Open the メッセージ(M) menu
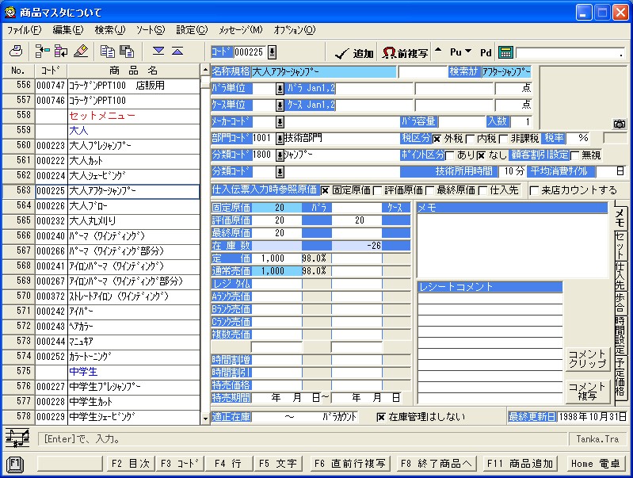633x478 pixels. 241,30
